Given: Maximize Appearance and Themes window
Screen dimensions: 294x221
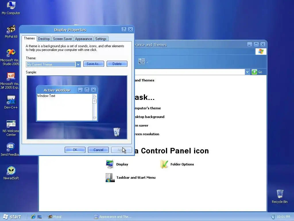Looking at the screenshot, I should (x=256, y=44).
